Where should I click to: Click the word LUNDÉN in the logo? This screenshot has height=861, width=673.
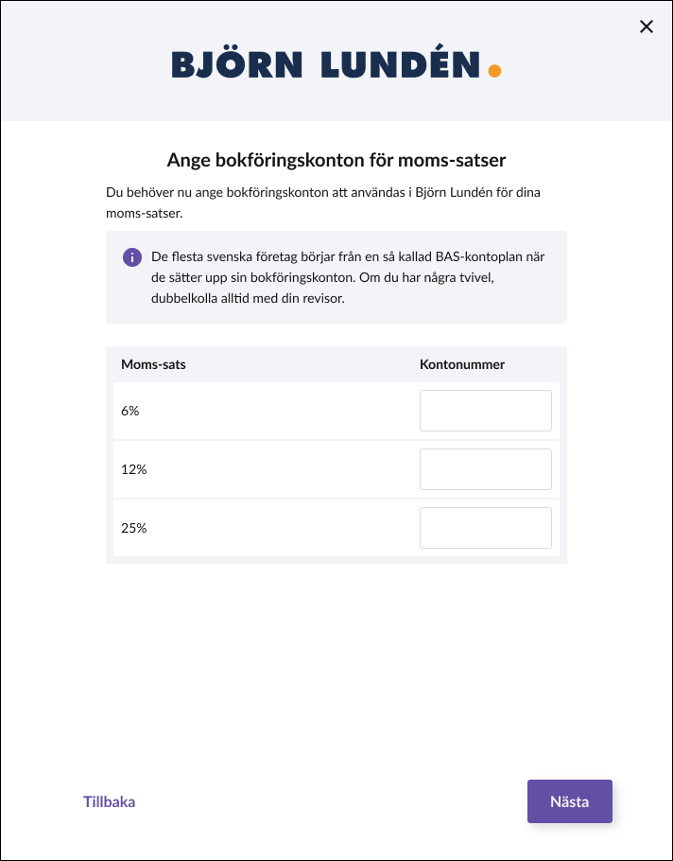click(401, 62)
